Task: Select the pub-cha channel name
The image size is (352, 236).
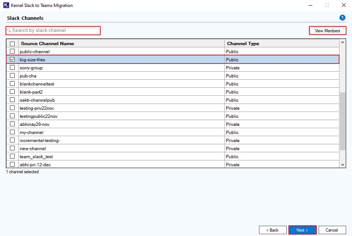Action: pos(28,76)
